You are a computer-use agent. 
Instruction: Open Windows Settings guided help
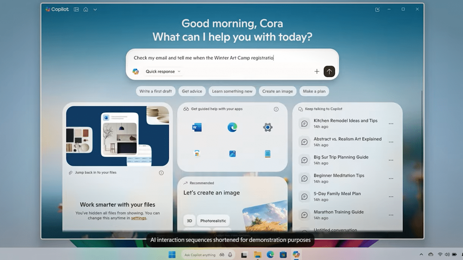click(268, 127)
